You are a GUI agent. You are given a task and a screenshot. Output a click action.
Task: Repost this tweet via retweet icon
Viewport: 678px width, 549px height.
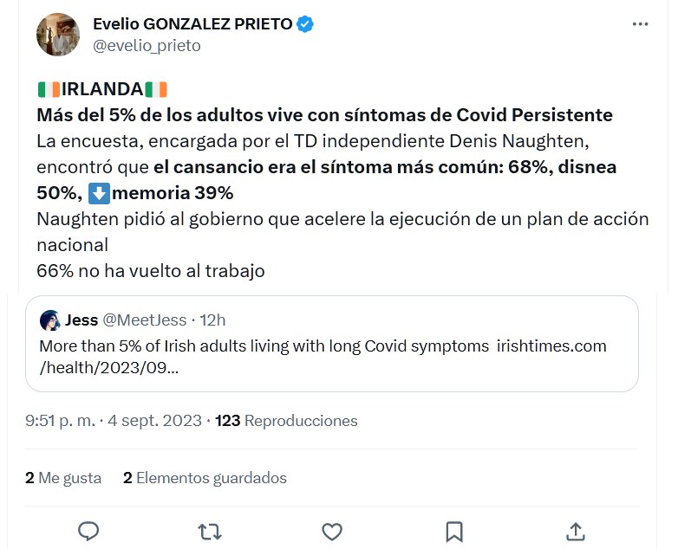pyautogui.click(x=210, y=530)
